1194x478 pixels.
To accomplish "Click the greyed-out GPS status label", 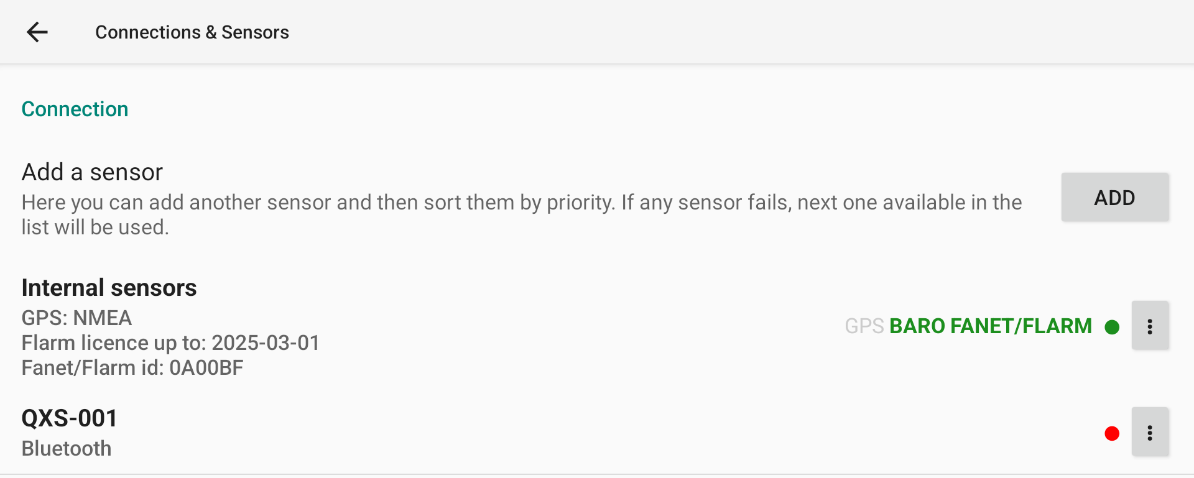I will [x=864, y=326].
